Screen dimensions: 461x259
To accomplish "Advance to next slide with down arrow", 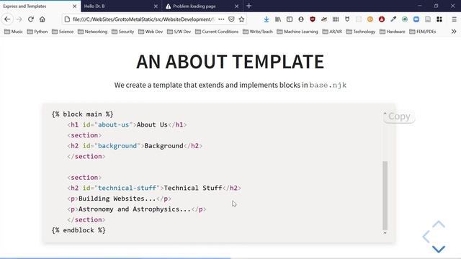I will [439, 249].
